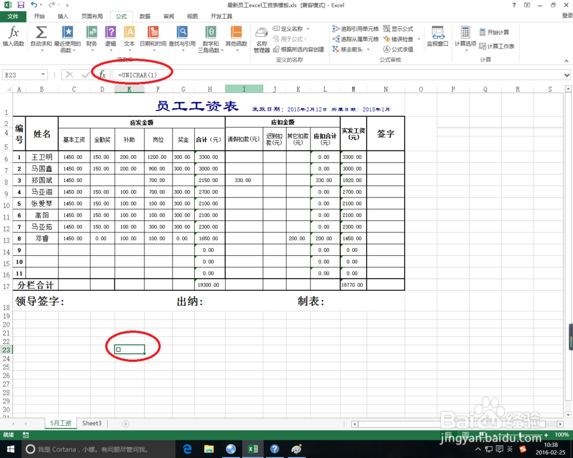Image resolution: width=573 pixels, height=458 pixels.
Task: Select the 5月工资 worksheet tab
Action: pyautogui.click(x=61, y=423)
